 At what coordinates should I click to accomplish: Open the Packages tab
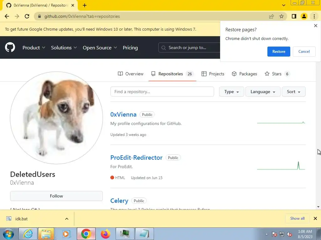pyautogui.click(x=244, y=74)
